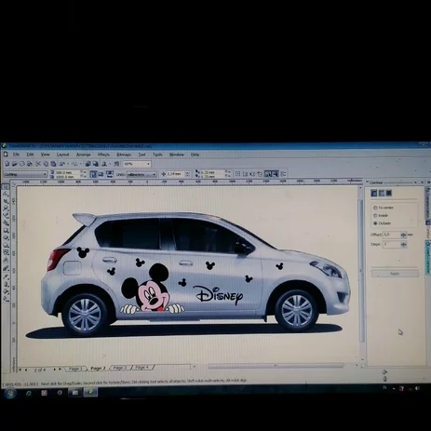Click the Copy icon in toolbar
The image size is (431, 431).
coord(46,164)
